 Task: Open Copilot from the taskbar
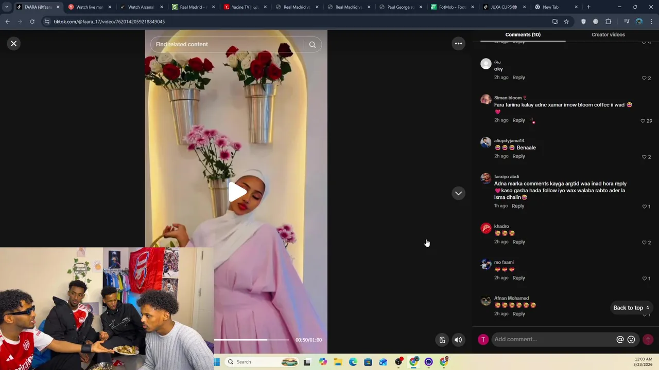point(323,362)
